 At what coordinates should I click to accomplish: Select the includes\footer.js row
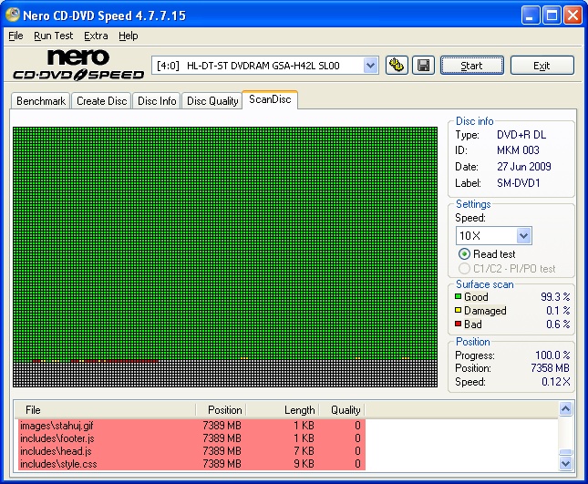coord(191,438)
